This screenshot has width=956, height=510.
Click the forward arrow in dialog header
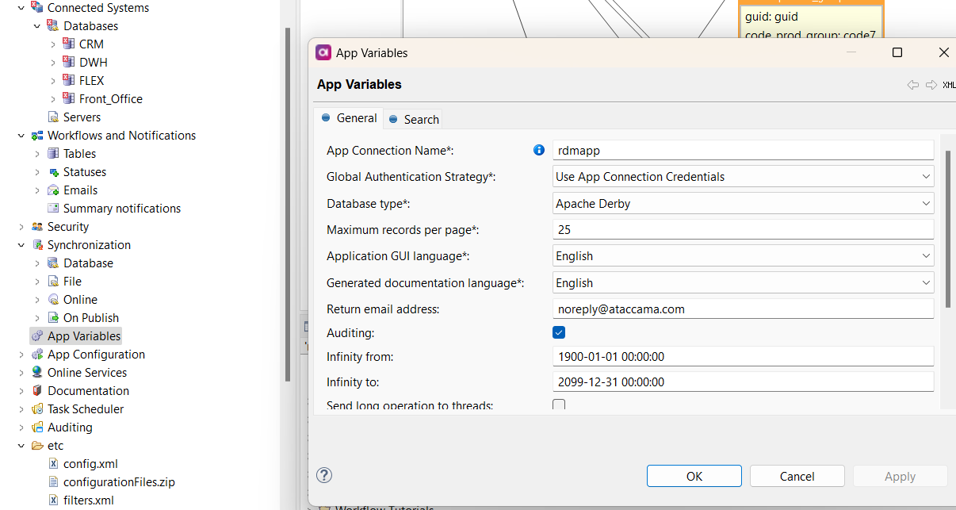coord(931,85)
